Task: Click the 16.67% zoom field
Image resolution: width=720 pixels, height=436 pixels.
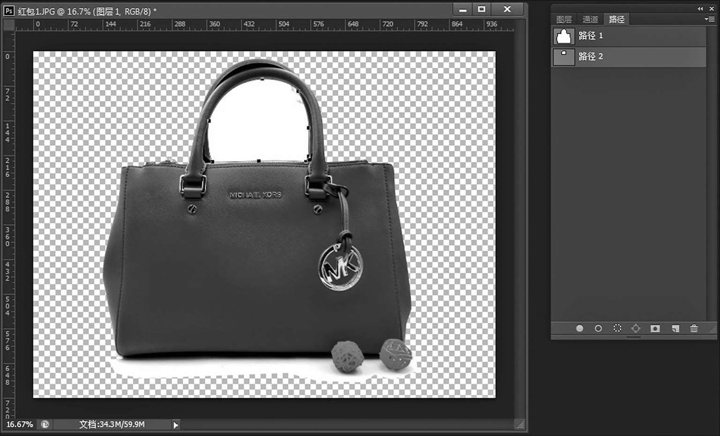Action: pyautogui.click(x=20, y=424)
